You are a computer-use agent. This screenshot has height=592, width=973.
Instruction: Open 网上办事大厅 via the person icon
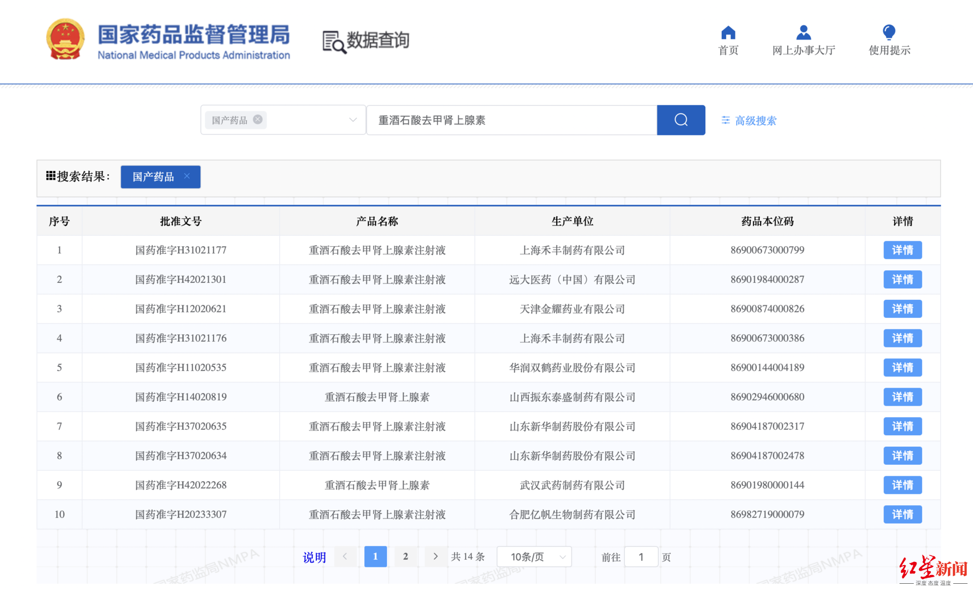click(x=803, y=32)
